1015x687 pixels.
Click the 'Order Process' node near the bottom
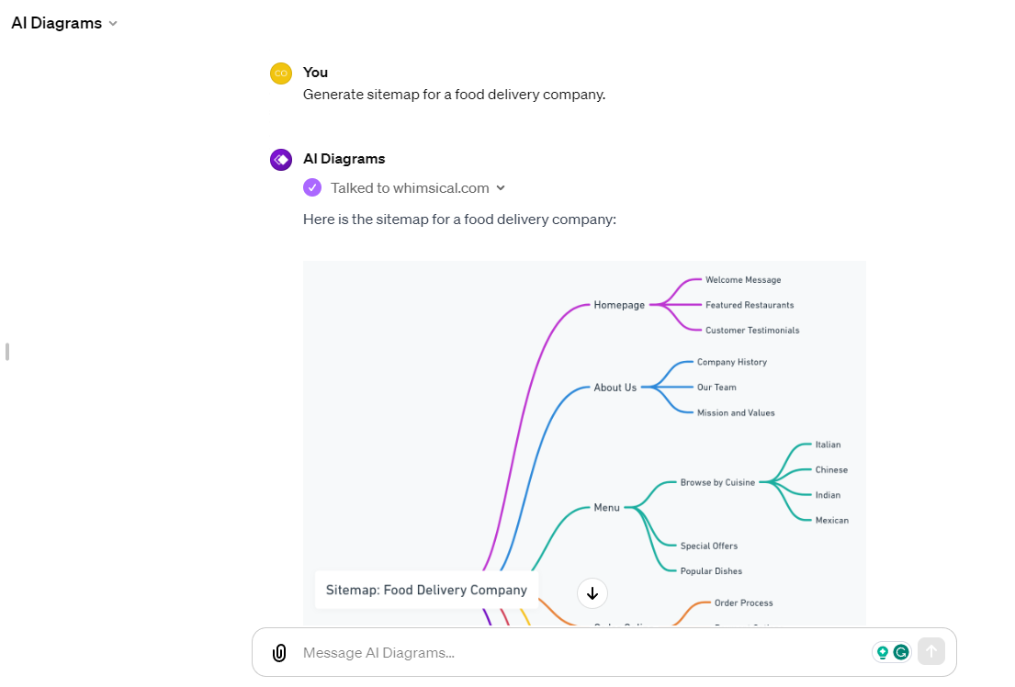coord(743,603)
